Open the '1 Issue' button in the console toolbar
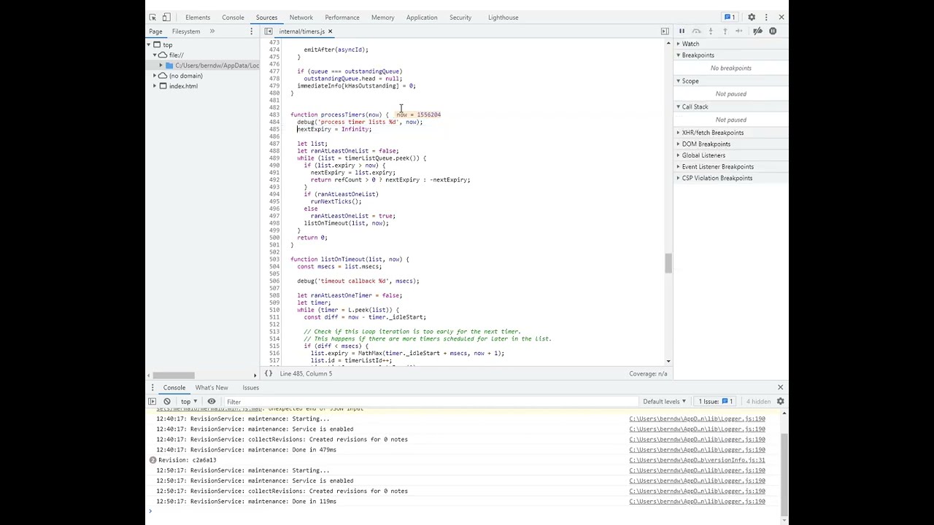The height and width of the screenshot is (525, 934). 716,402
